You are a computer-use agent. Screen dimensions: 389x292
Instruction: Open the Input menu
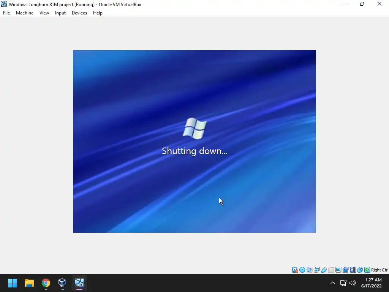tap(60, 13)
